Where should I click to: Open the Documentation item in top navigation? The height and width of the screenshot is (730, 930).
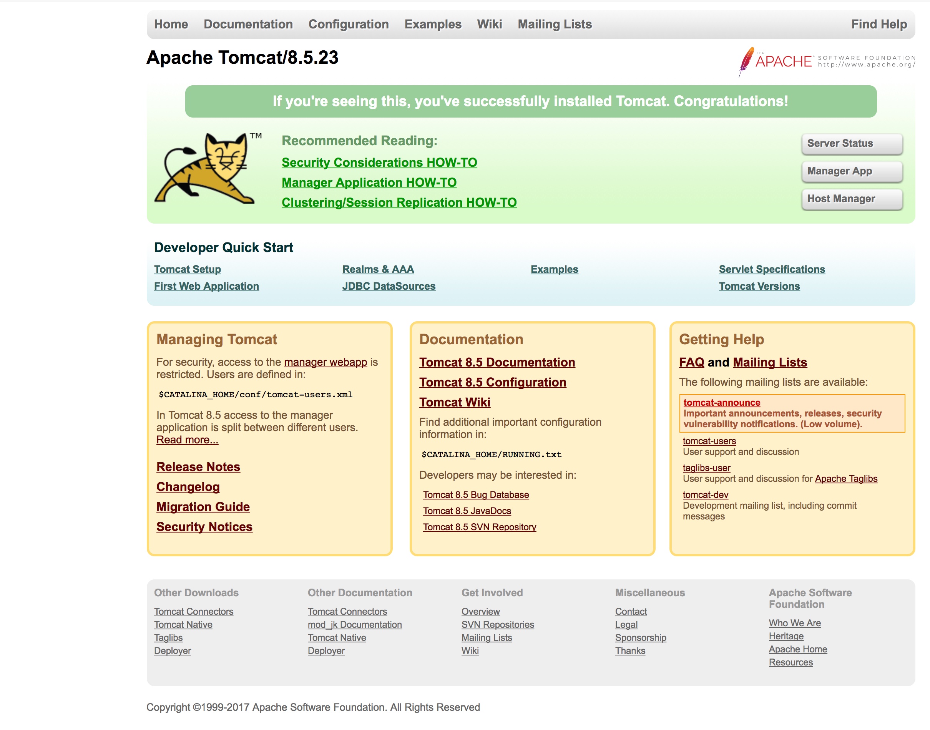[248, 24]
